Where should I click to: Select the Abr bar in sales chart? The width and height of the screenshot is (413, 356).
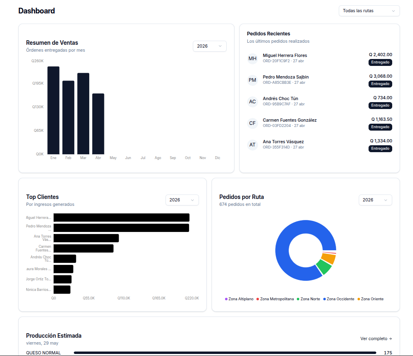pos(98,124)
